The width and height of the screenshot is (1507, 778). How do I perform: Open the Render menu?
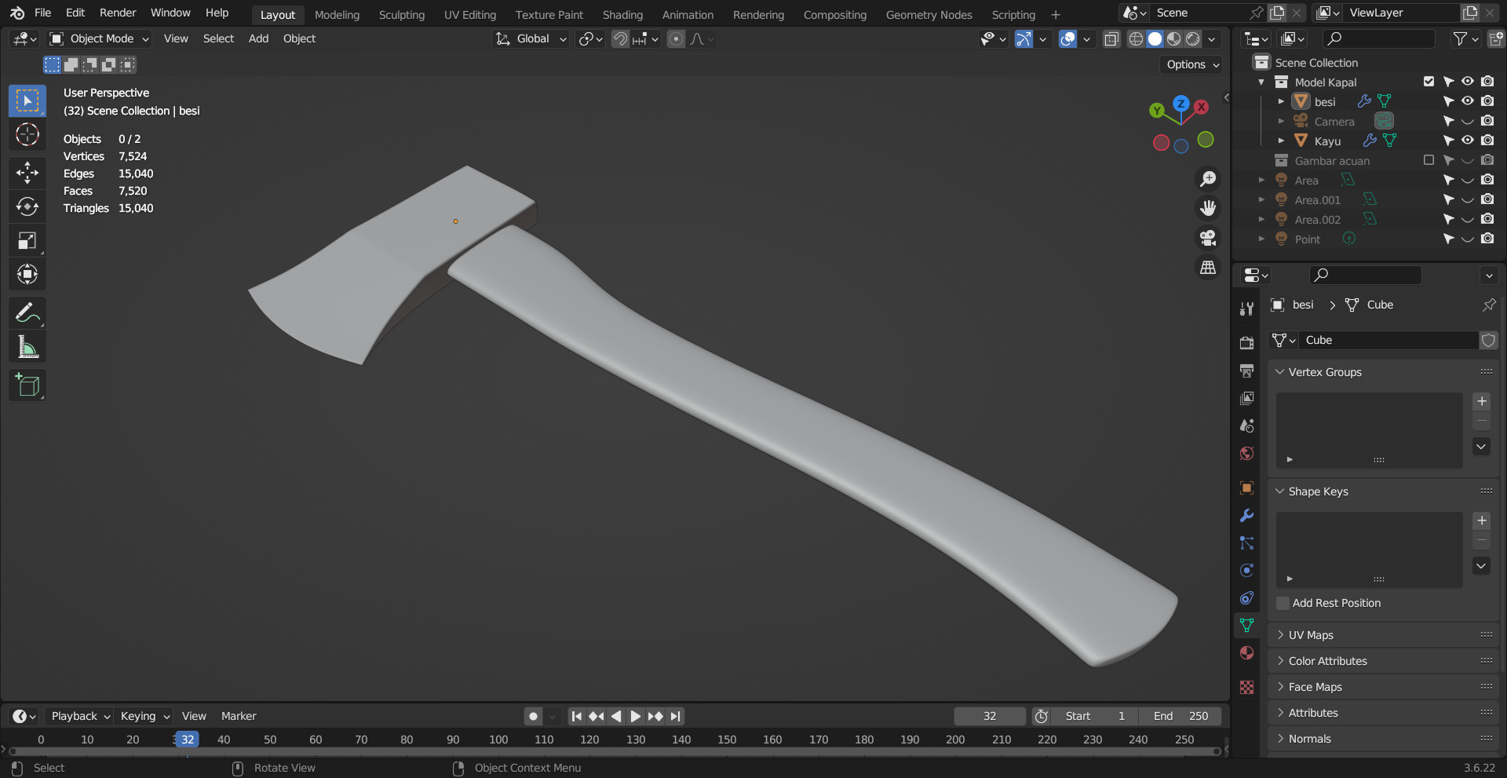tap(118, 13)
